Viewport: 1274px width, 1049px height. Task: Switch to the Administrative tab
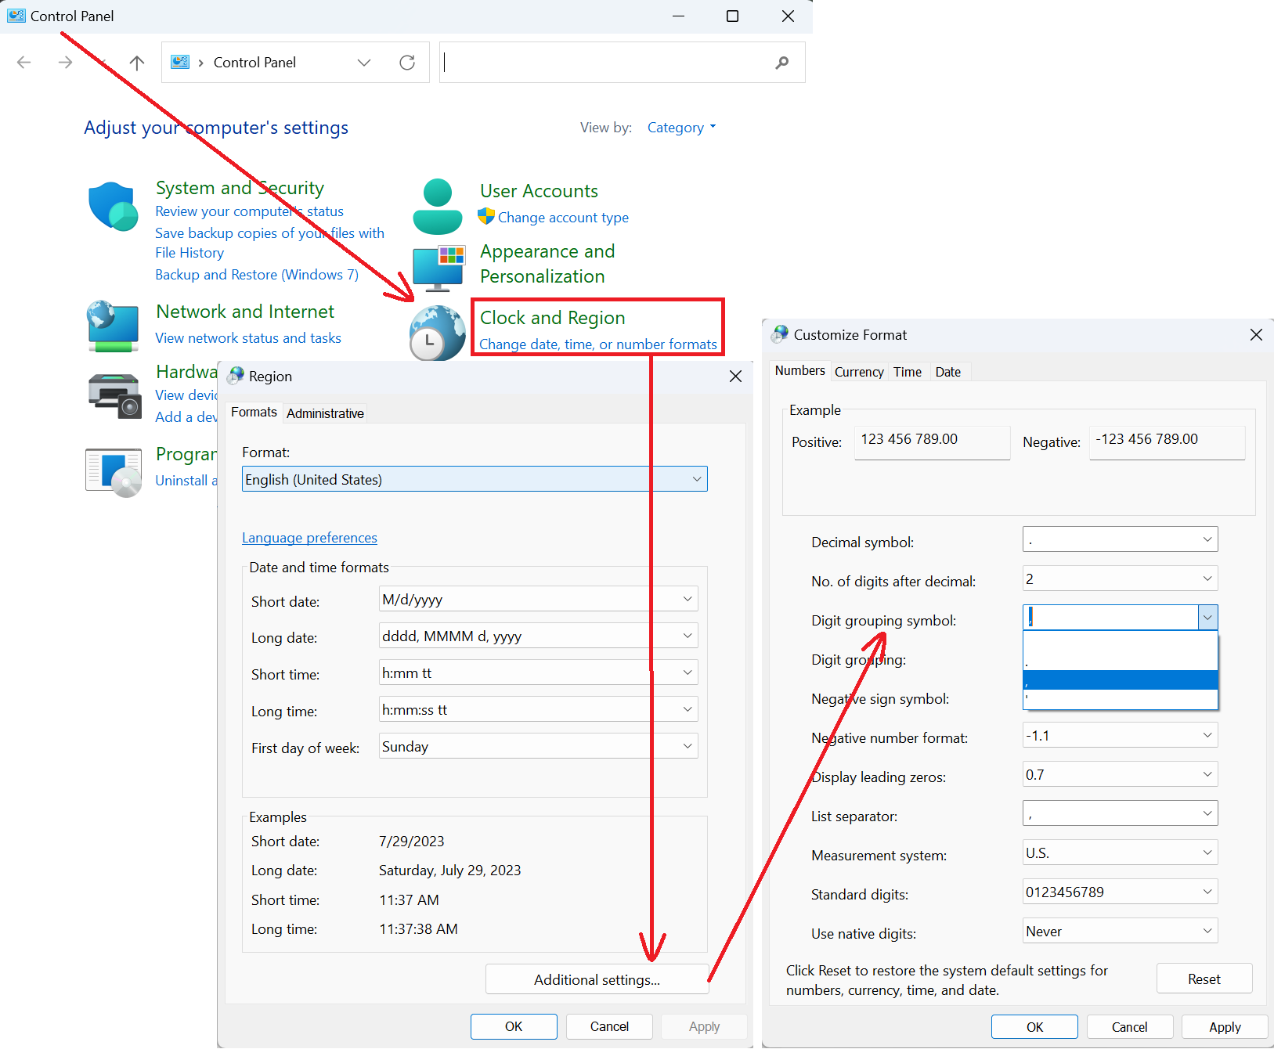(x=325, y=413)
